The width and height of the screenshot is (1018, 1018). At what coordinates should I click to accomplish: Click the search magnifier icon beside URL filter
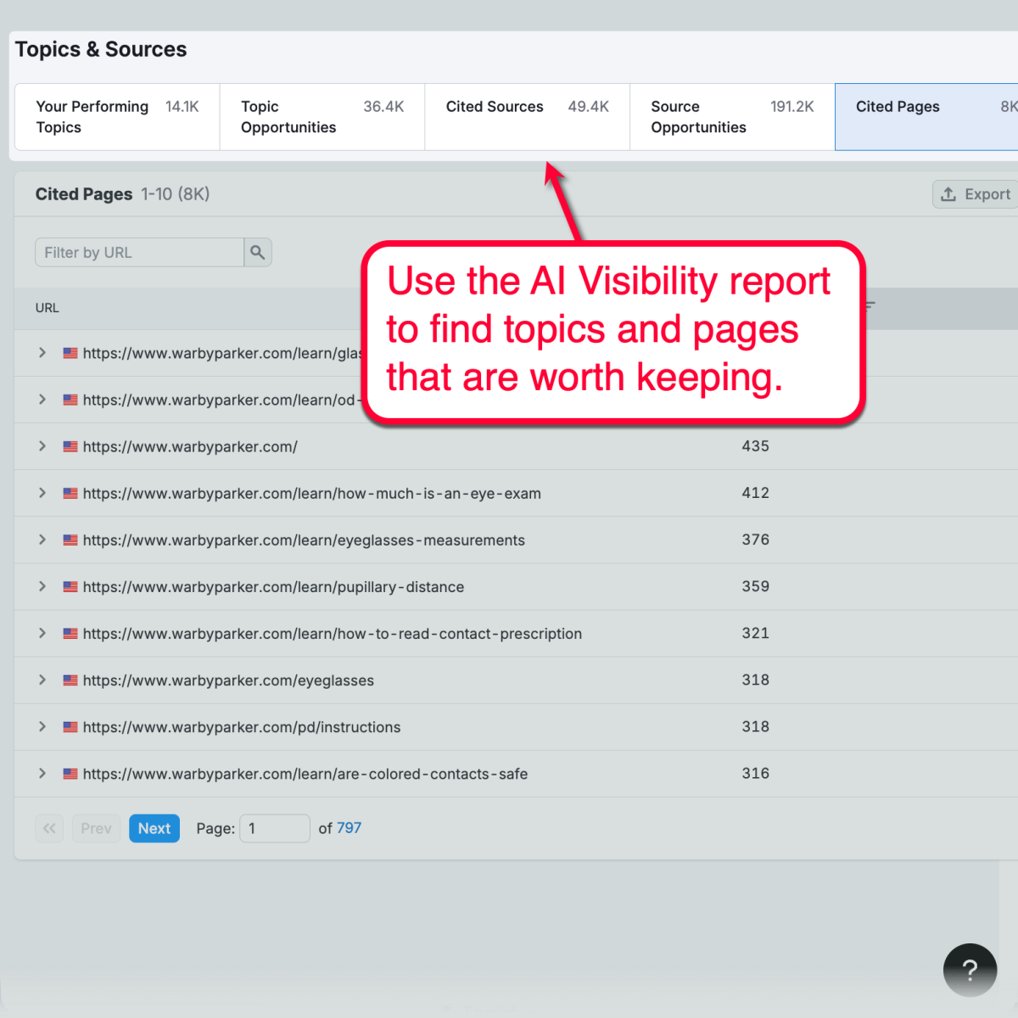[x=258, y=252]
